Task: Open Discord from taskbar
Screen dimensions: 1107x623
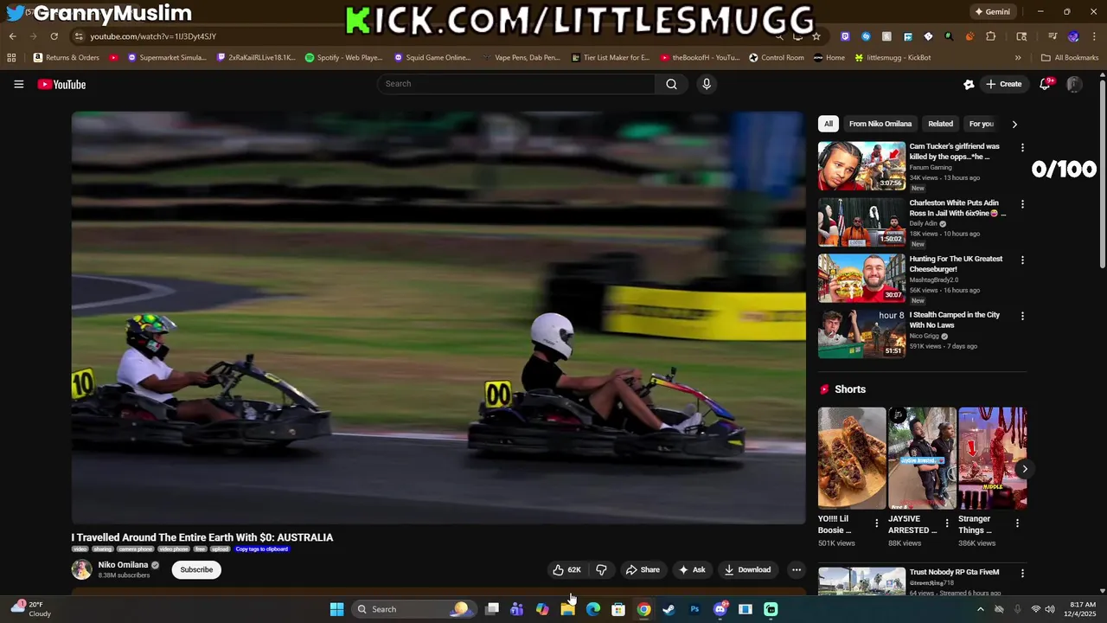Action: 720,609
